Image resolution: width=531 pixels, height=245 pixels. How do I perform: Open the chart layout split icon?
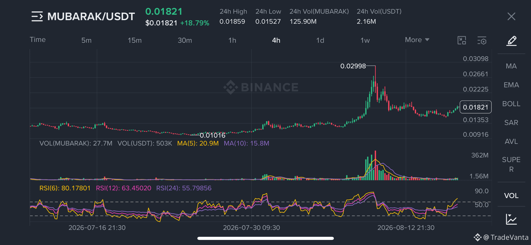(462, 40)
